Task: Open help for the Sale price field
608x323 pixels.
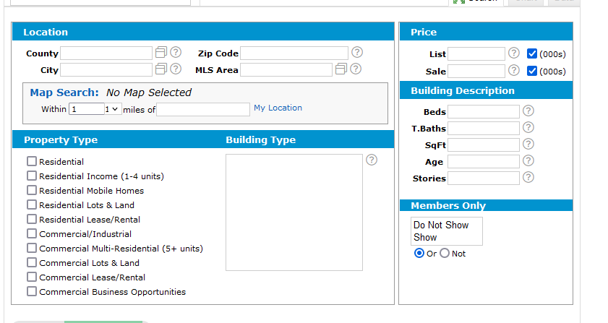Action: 514,70
